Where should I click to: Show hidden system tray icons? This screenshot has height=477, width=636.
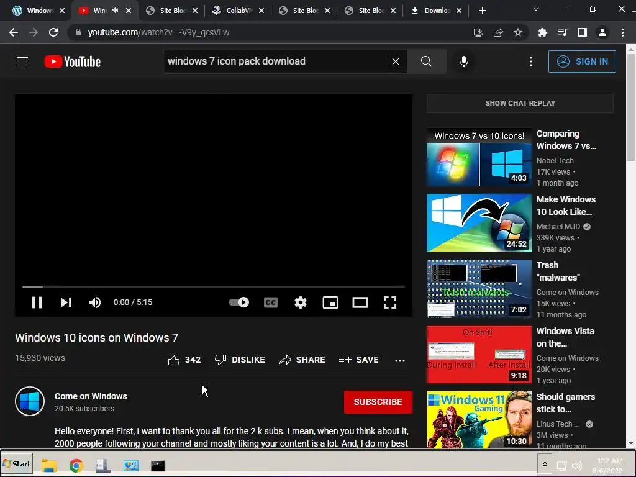(x=545, y=465)
